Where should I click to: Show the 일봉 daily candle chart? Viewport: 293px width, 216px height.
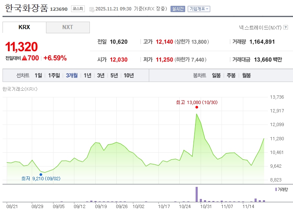216,75
